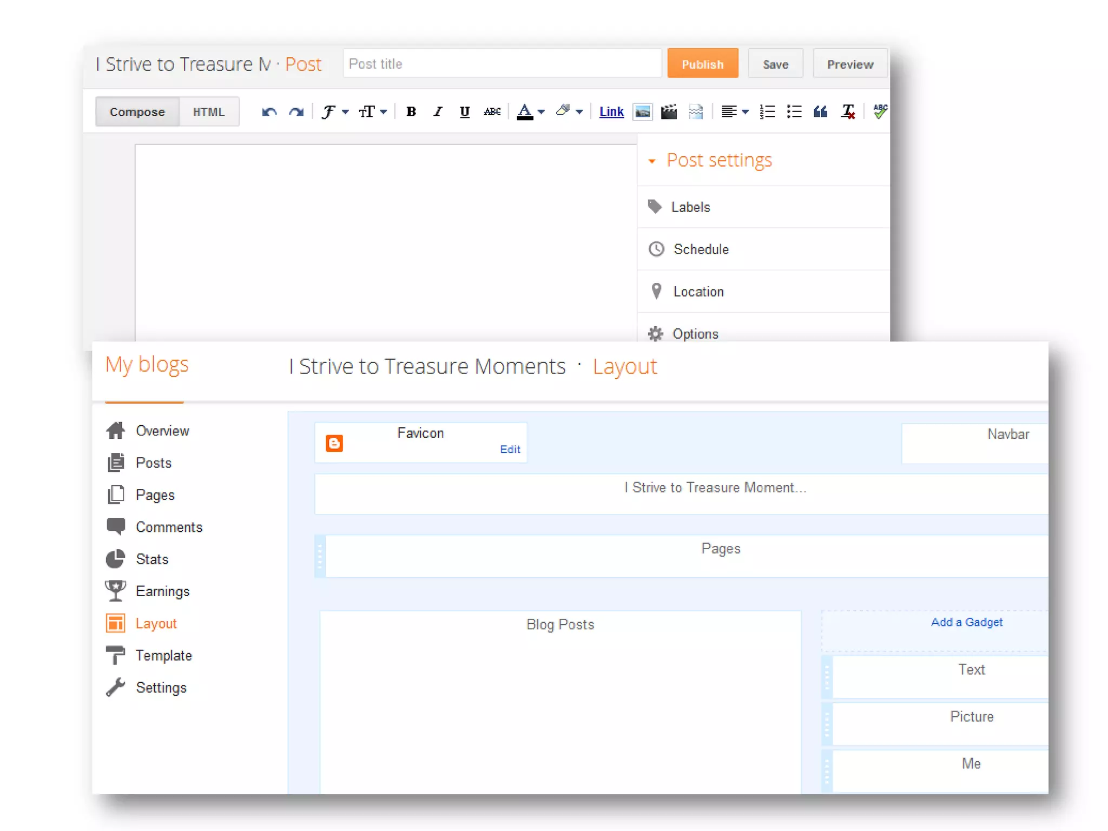Screen dimensions: 1108x831
Task: Apply the Quote formatting icon
Action: (820, 112)
